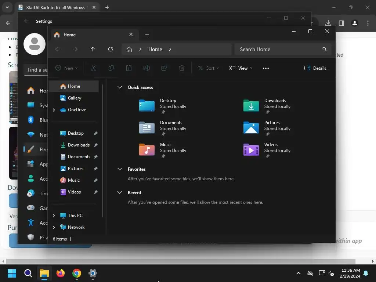Open the Chrome three-dot menu
Screen dimensions: 376x282
(x=368, y=23)
